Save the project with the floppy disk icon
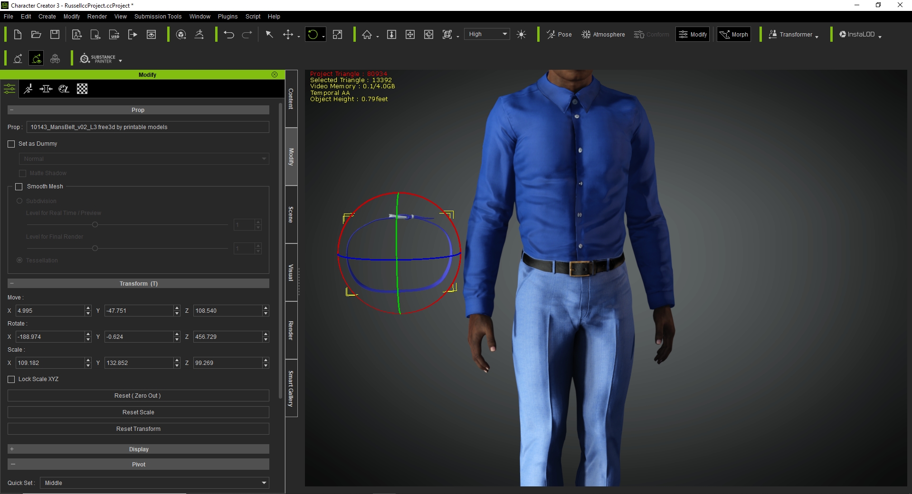The image size is (912, 494). [x=55, y=35]
